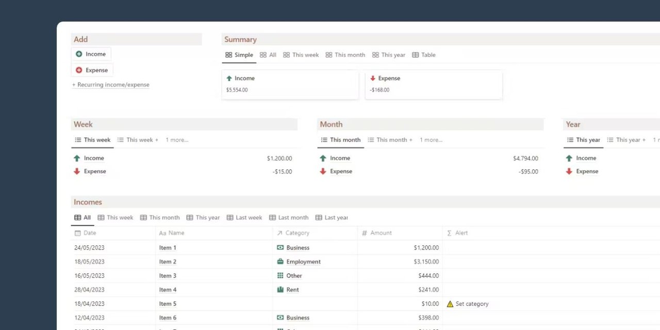
Task: Open Item 5 row name
Action: point(168,304)
